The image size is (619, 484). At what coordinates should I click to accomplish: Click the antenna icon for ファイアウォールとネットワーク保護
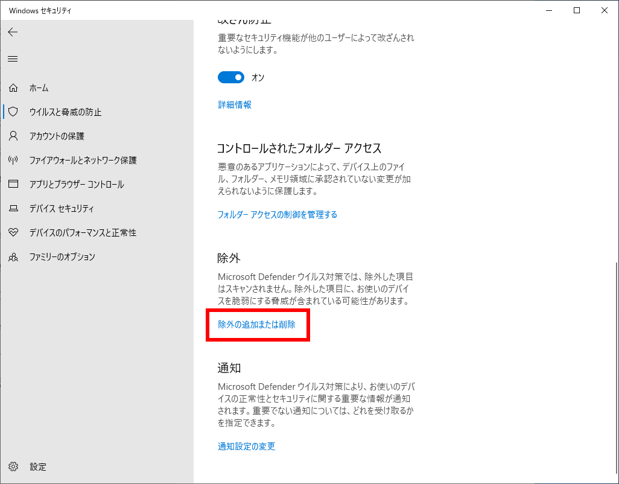[x=13, y=160]
